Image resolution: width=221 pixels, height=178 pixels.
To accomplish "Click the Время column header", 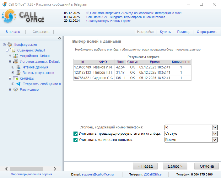I will coord(155,62).
